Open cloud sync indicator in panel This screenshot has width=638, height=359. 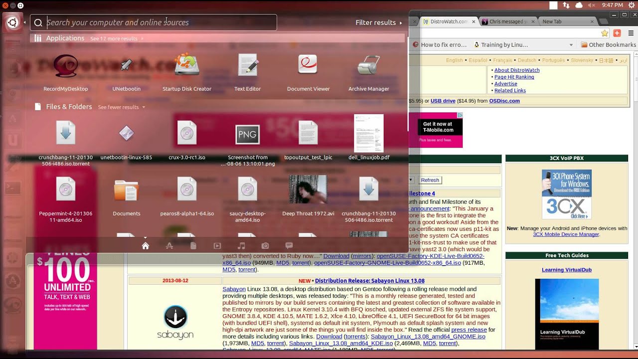(579, 5)
